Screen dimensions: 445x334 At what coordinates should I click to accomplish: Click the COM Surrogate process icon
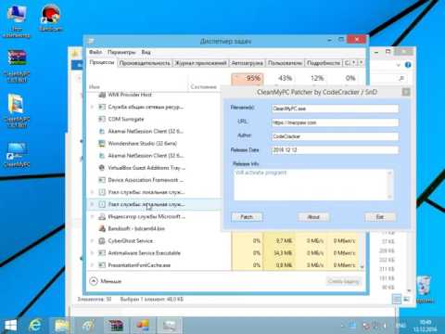[x=102, y=119]
